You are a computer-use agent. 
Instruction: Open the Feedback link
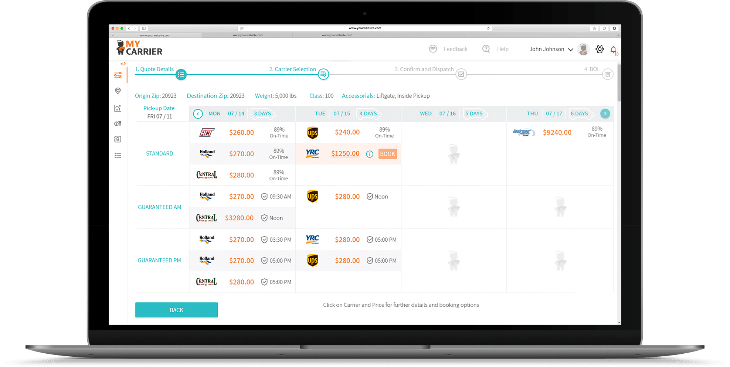[x=455, y=49]
